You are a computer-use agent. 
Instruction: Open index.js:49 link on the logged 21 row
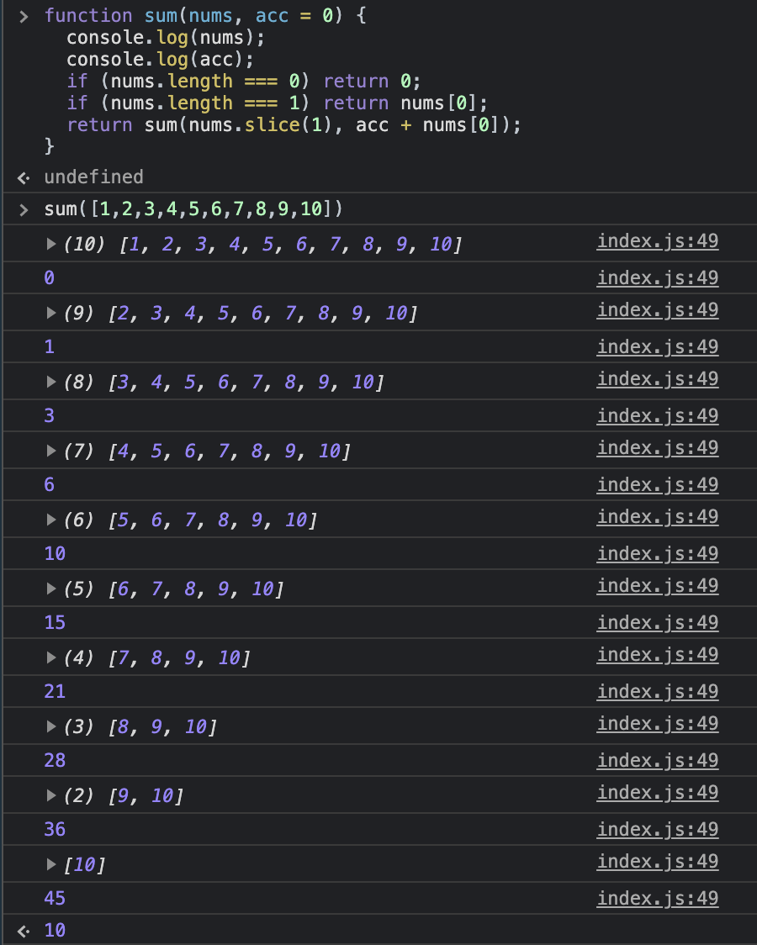(658, 691)
